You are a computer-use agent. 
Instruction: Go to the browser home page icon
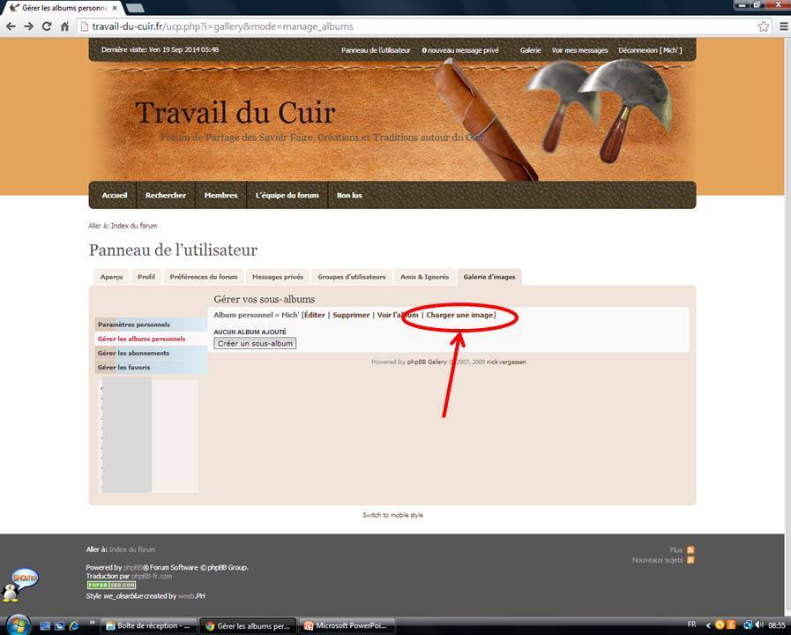click(64, 26)
